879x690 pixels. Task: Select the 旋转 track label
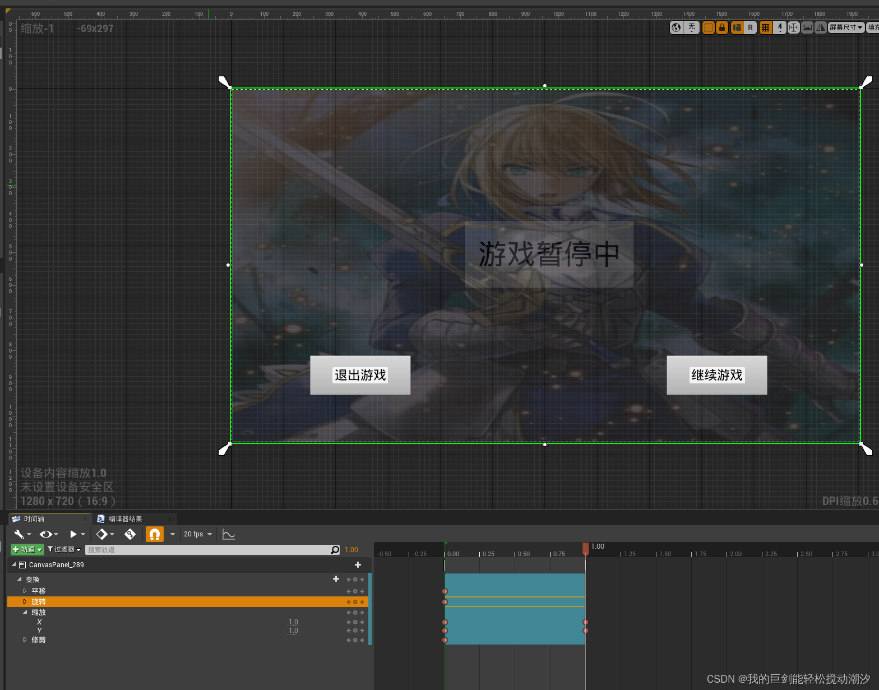pyautogui.click(x=39, y=602)
